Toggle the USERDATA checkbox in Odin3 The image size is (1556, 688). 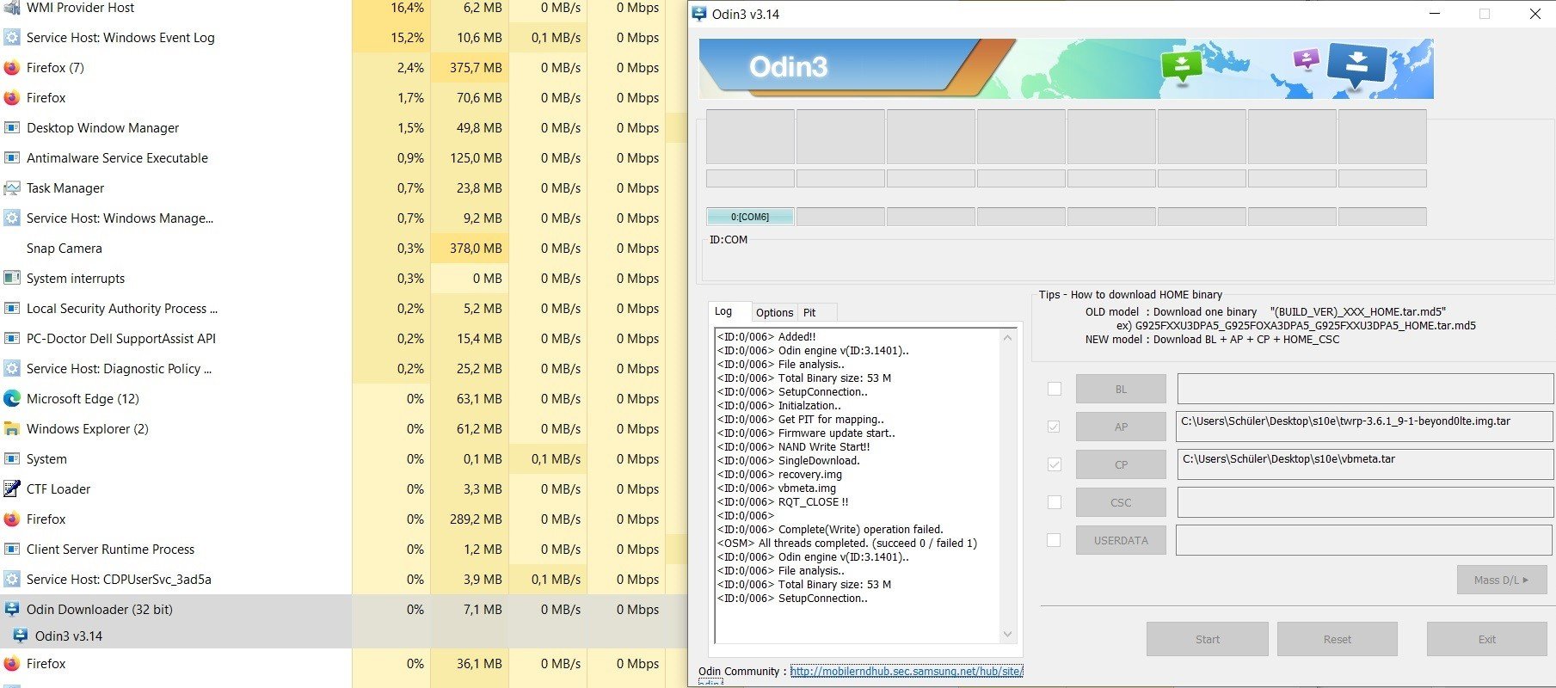tap(1055, 540)
